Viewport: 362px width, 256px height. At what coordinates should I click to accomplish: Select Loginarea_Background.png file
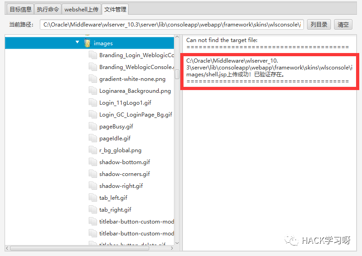tap(135, 91)
